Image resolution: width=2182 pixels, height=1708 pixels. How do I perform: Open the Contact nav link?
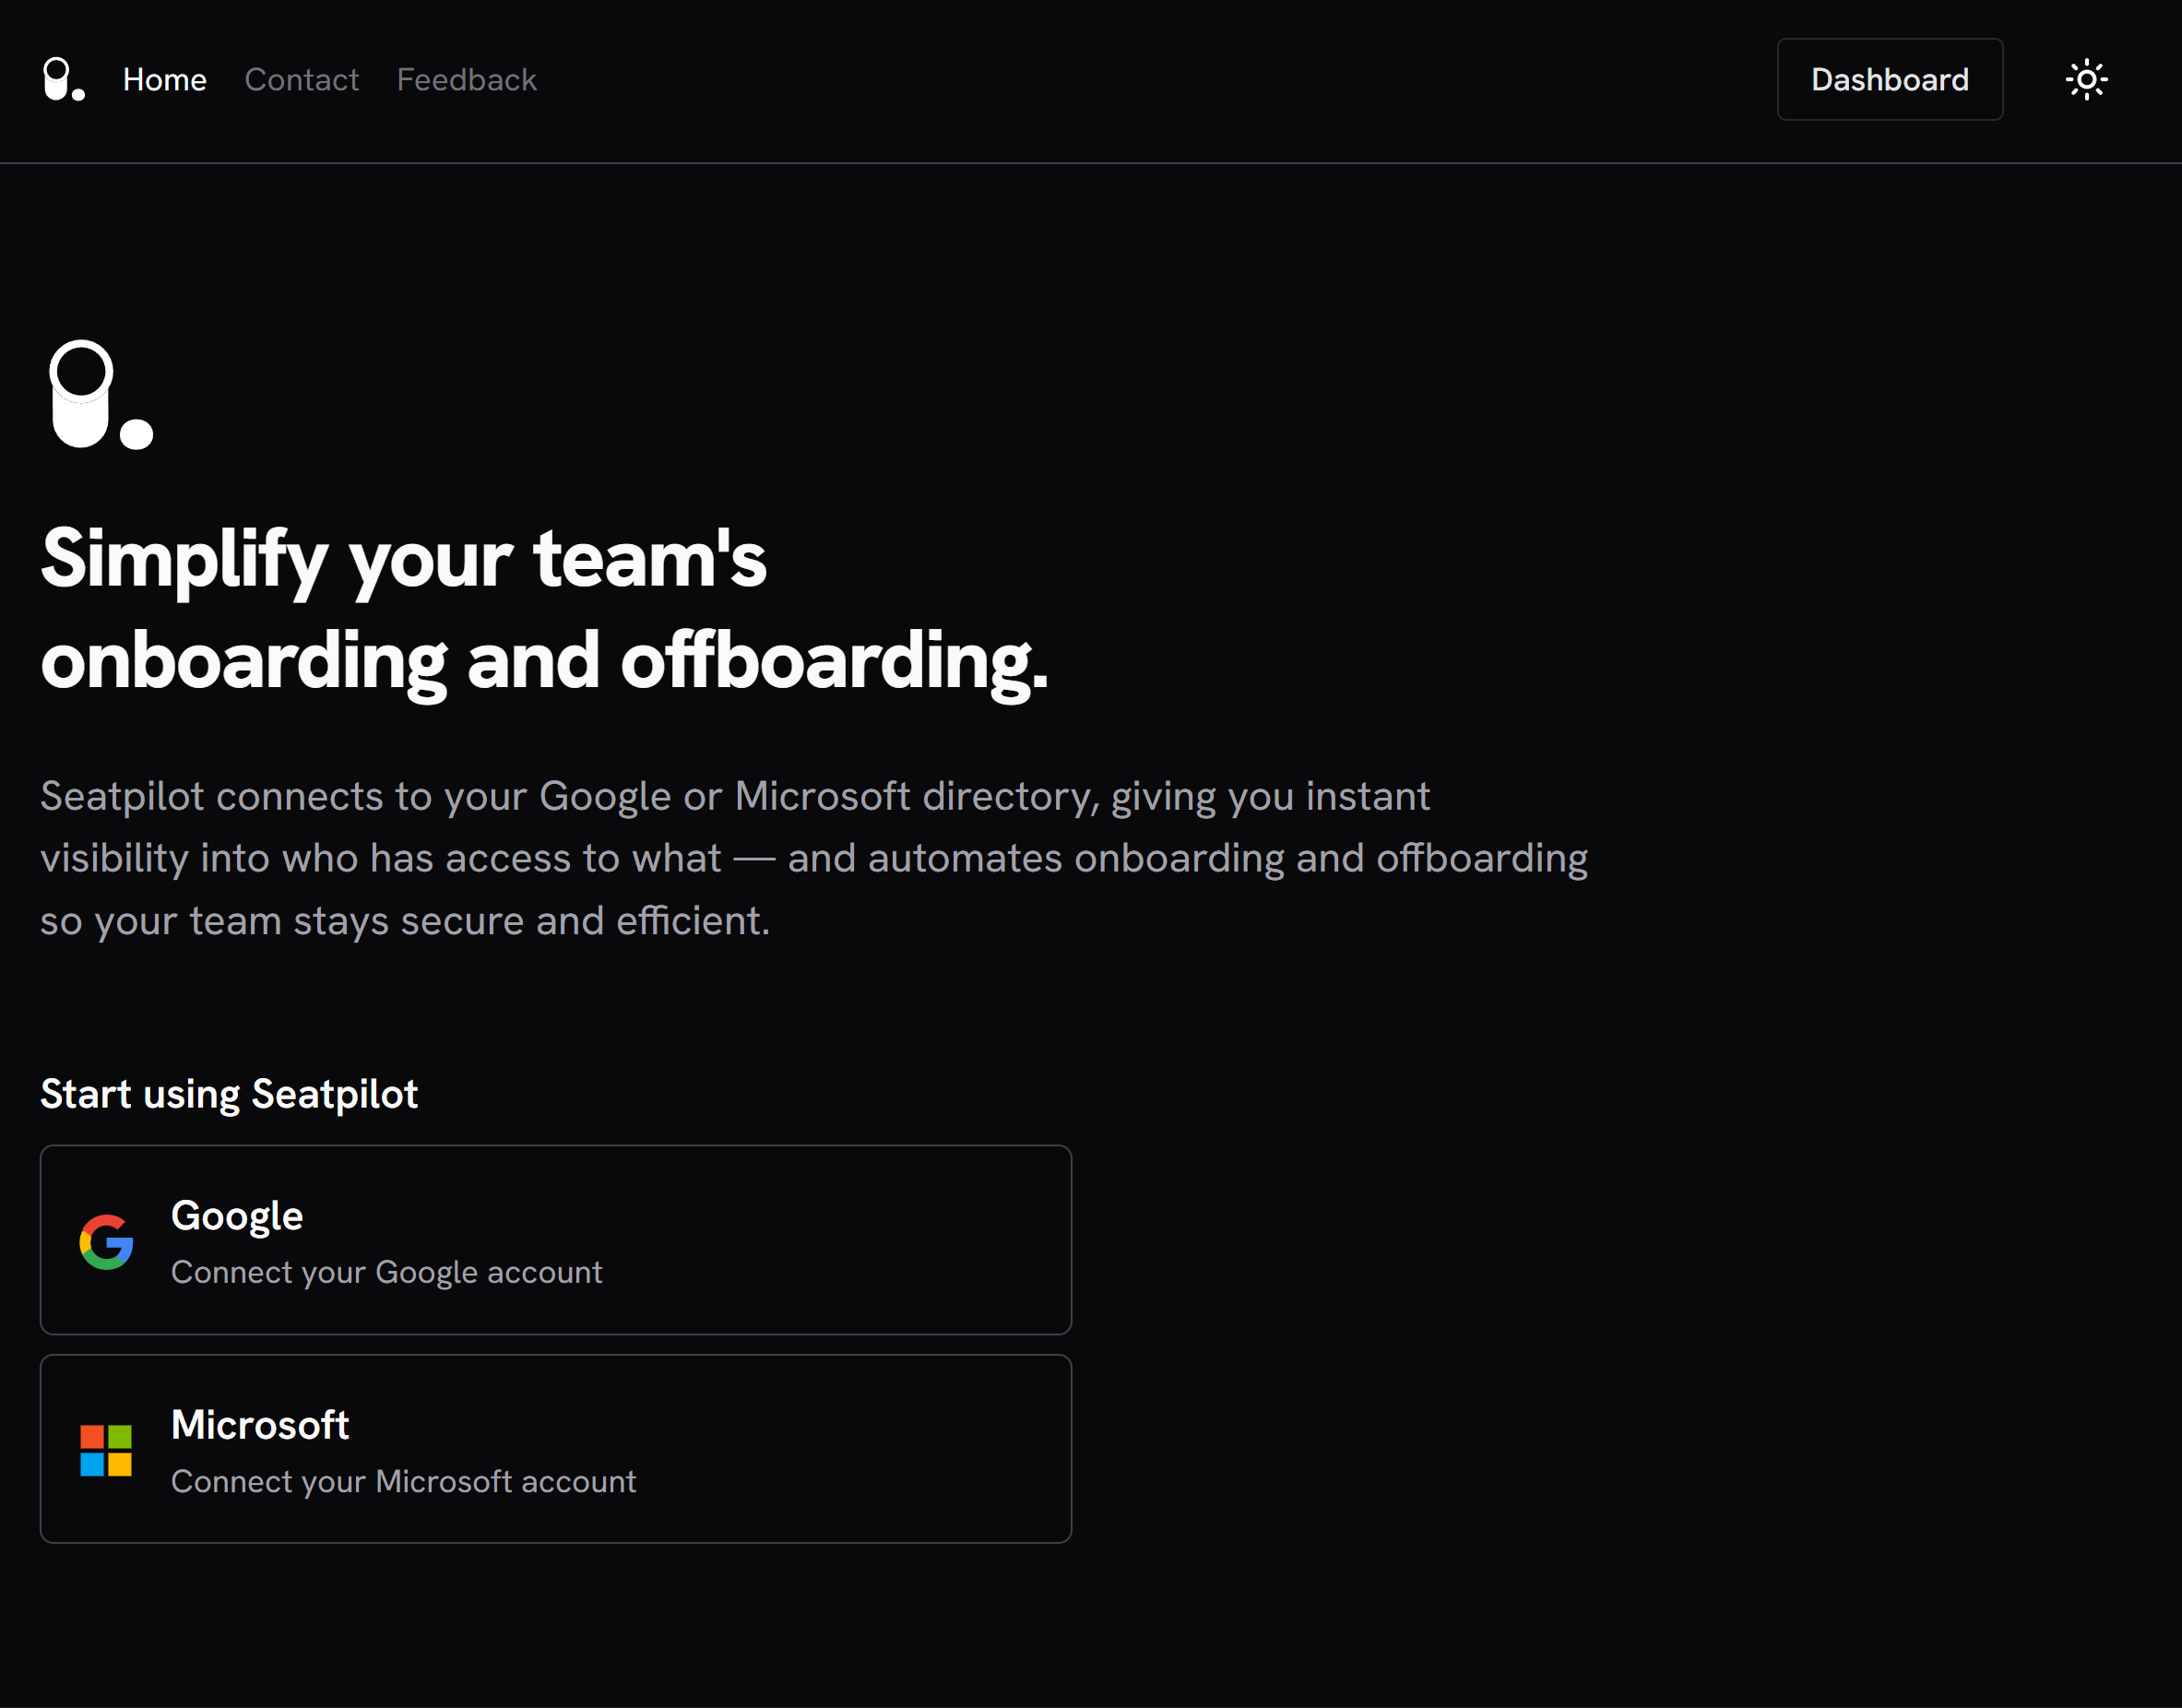click(301, 79)
